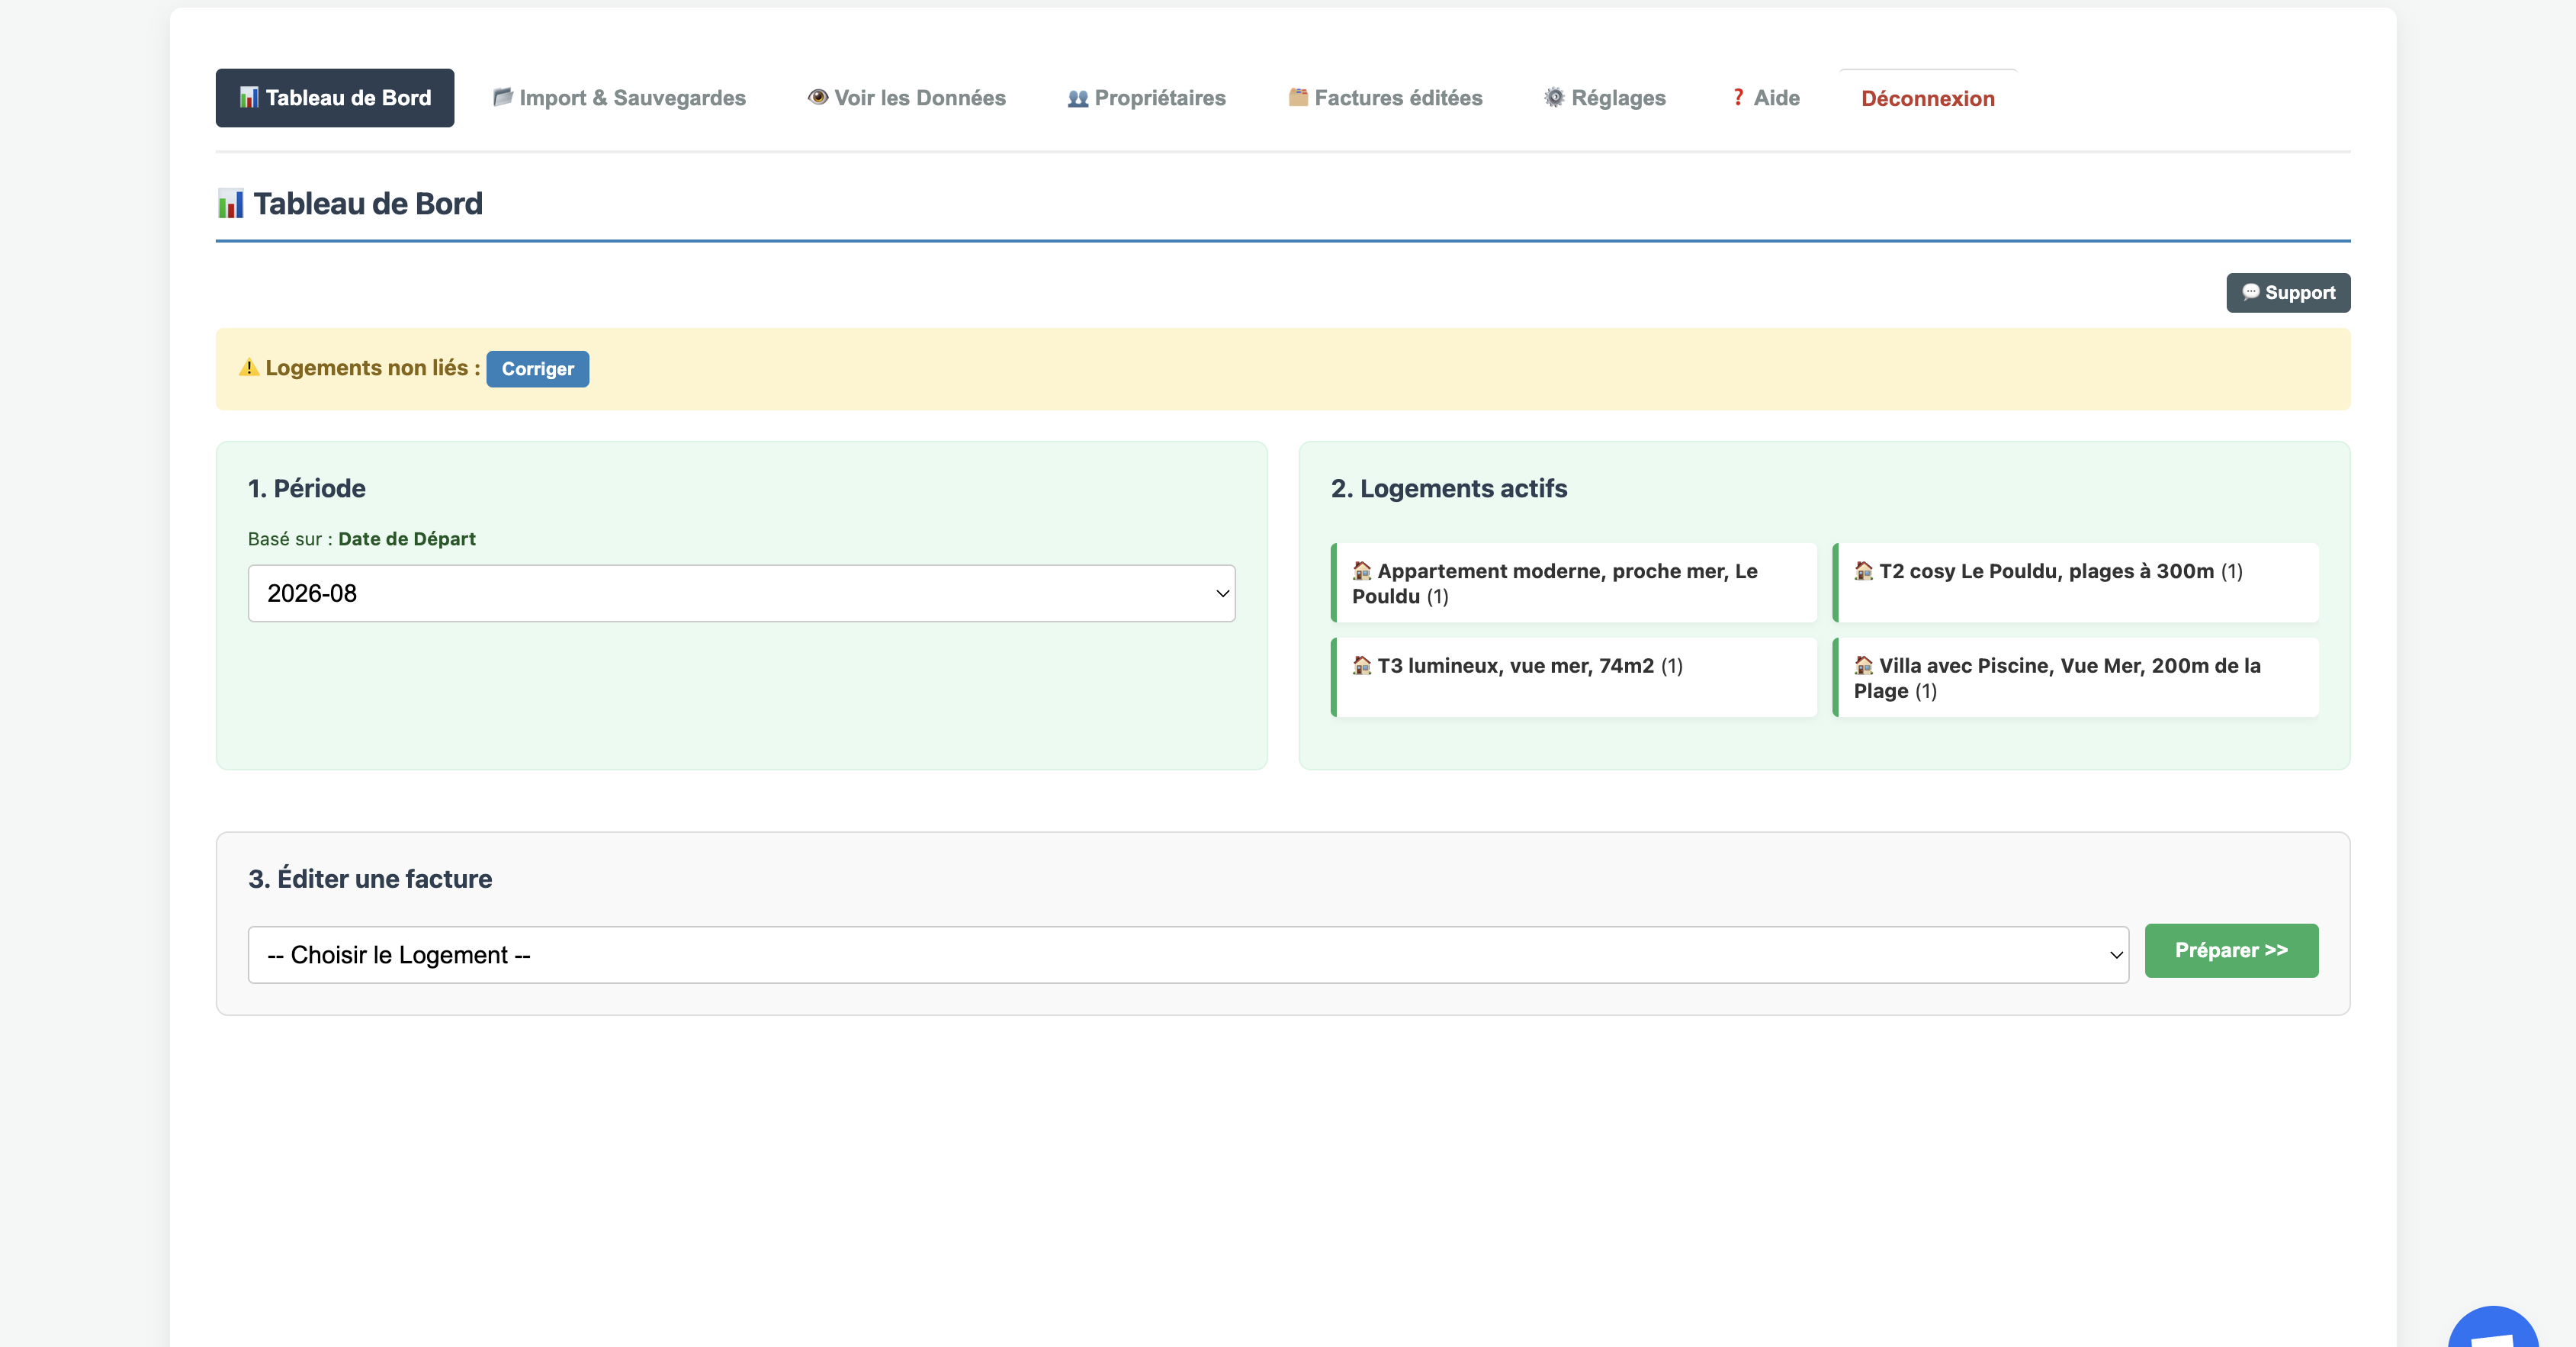
Task: Click the eye icon beside Voir les Données
Action: pyautogui.click(x=817, y=97)
